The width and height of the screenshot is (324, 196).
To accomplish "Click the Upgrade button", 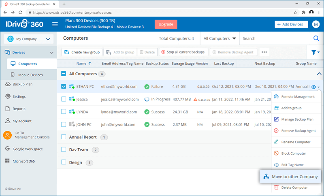I will (x=166, y=24).
